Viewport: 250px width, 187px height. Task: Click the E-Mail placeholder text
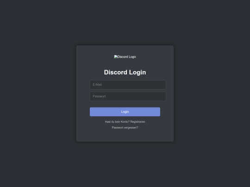97,84
